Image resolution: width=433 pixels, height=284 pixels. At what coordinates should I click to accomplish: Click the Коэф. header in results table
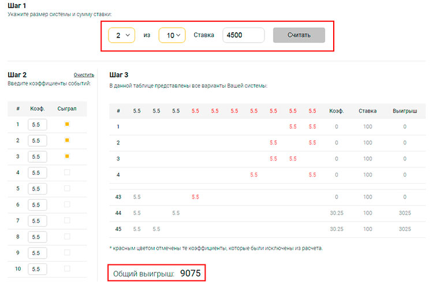tap(337, 111)
